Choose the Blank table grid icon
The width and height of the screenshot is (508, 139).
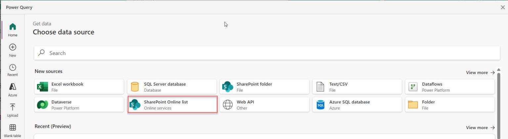click(13, 127)
